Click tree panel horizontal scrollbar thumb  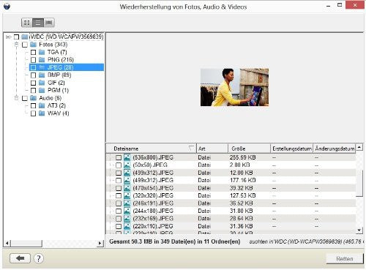point(26,243)
